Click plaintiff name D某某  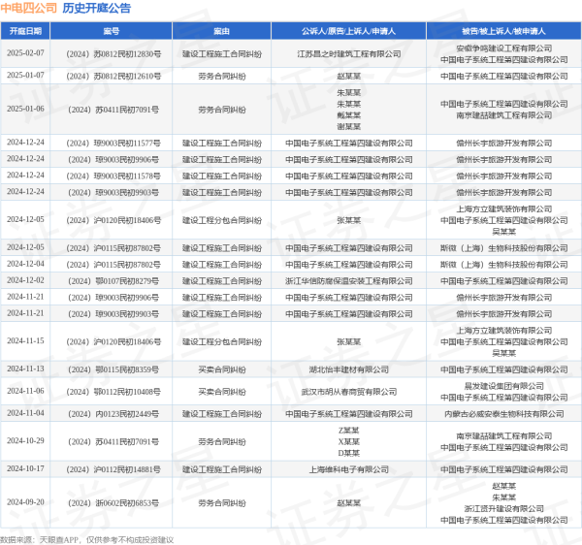(349, 453)
